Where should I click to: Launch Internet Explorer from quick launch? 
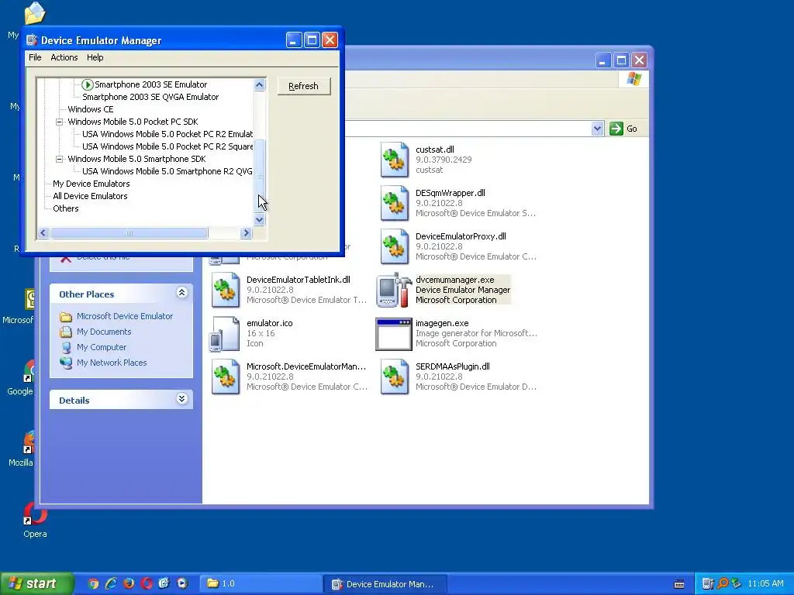[x=111, y=584]
